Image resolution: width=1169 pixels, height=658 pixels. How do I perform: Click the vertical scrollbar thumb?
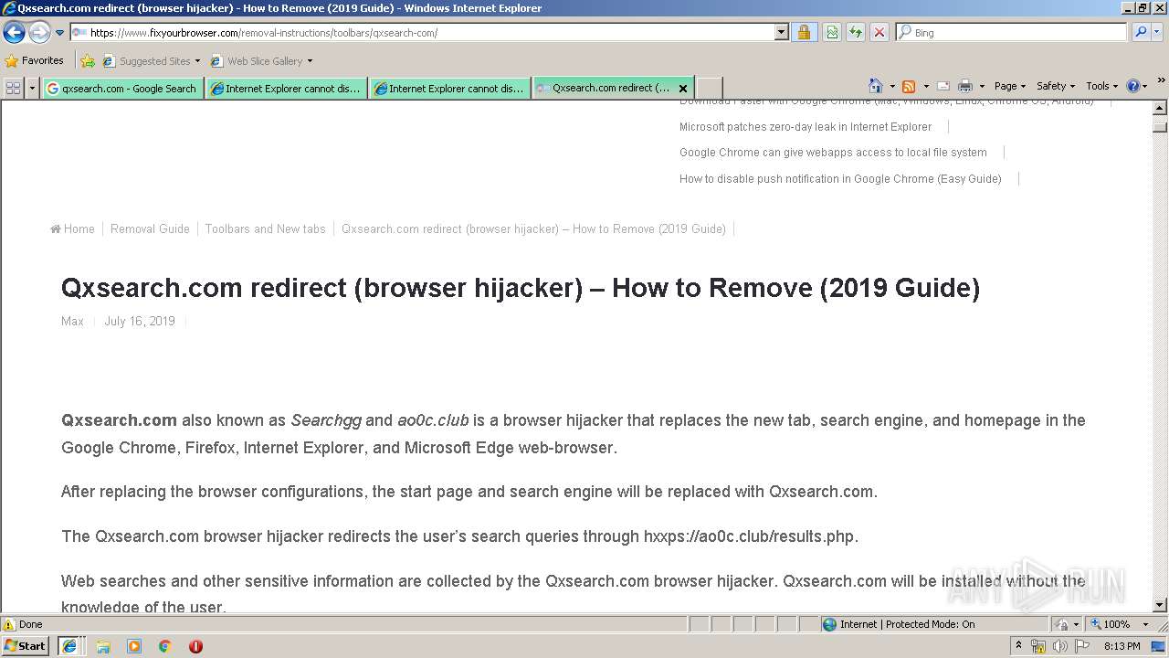(1160, 127)
